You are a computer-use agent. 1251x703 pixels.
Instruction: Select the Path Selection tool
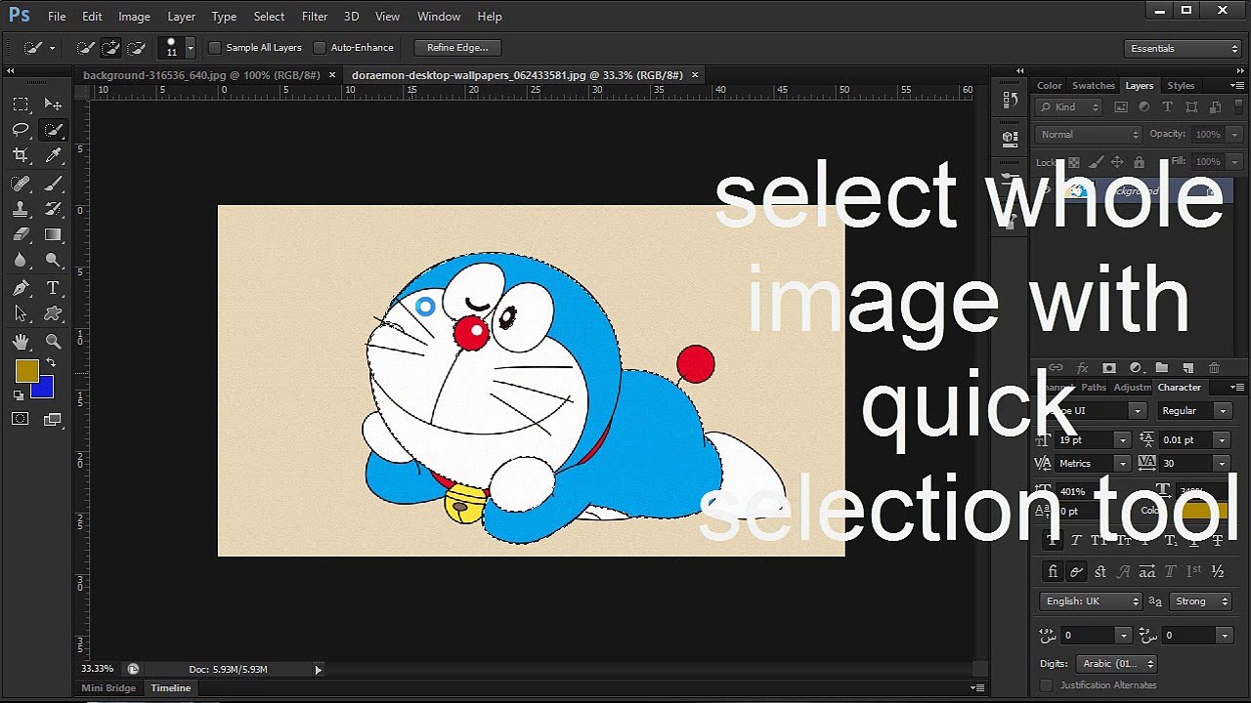[x=21, y=313]
